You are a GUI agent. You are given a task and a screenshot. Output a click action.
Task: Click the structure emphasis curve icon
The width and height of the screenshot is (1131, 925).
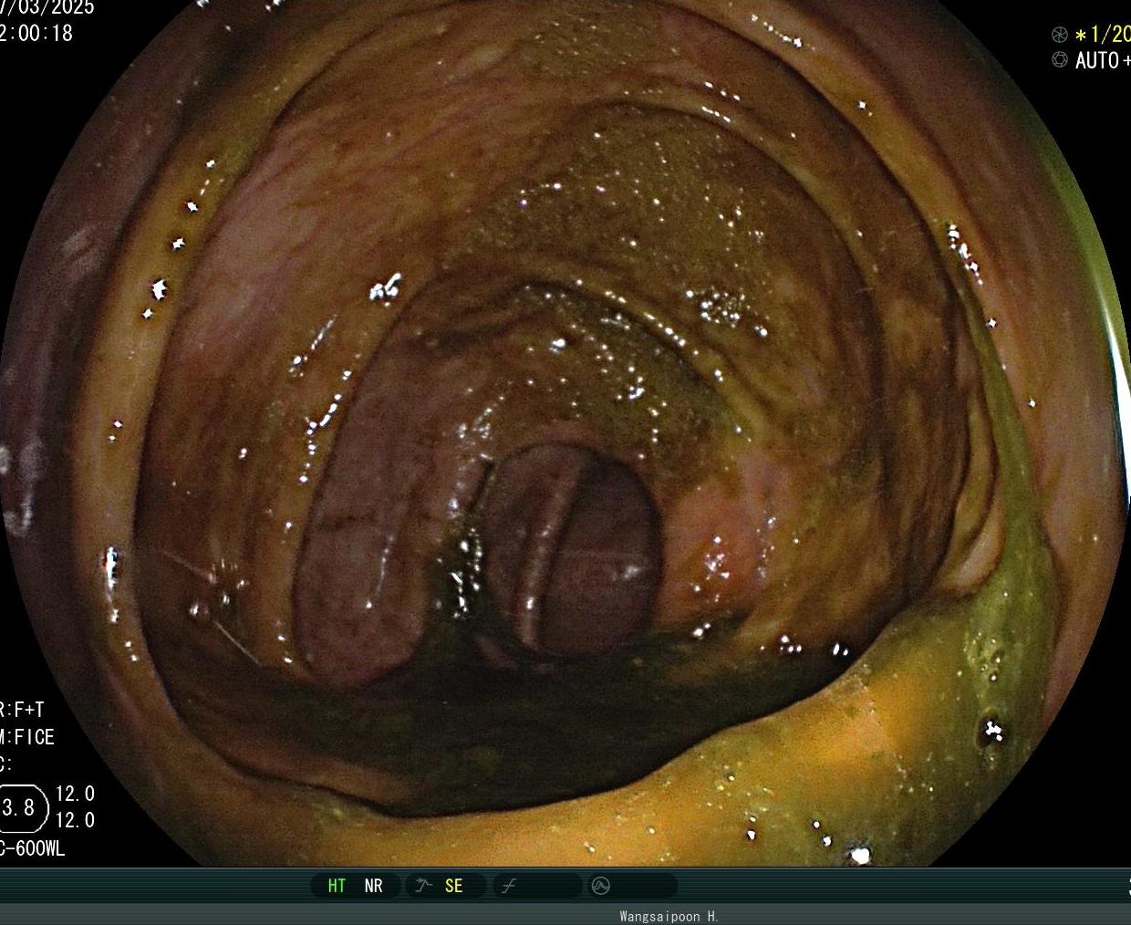coord(423,886)
